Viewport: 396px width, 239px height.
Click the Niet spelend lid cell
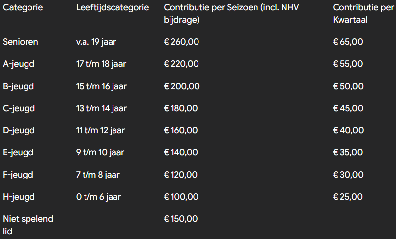tap(28, 224)
